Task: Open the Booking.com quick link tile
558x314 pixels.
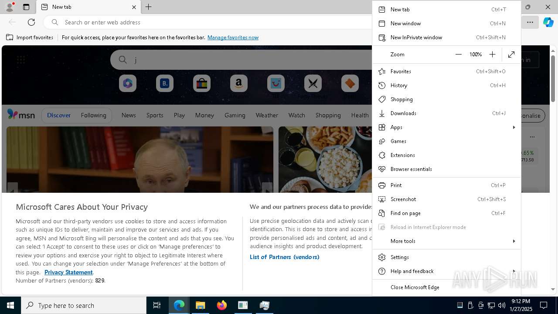Action: [x=165, y=83]
